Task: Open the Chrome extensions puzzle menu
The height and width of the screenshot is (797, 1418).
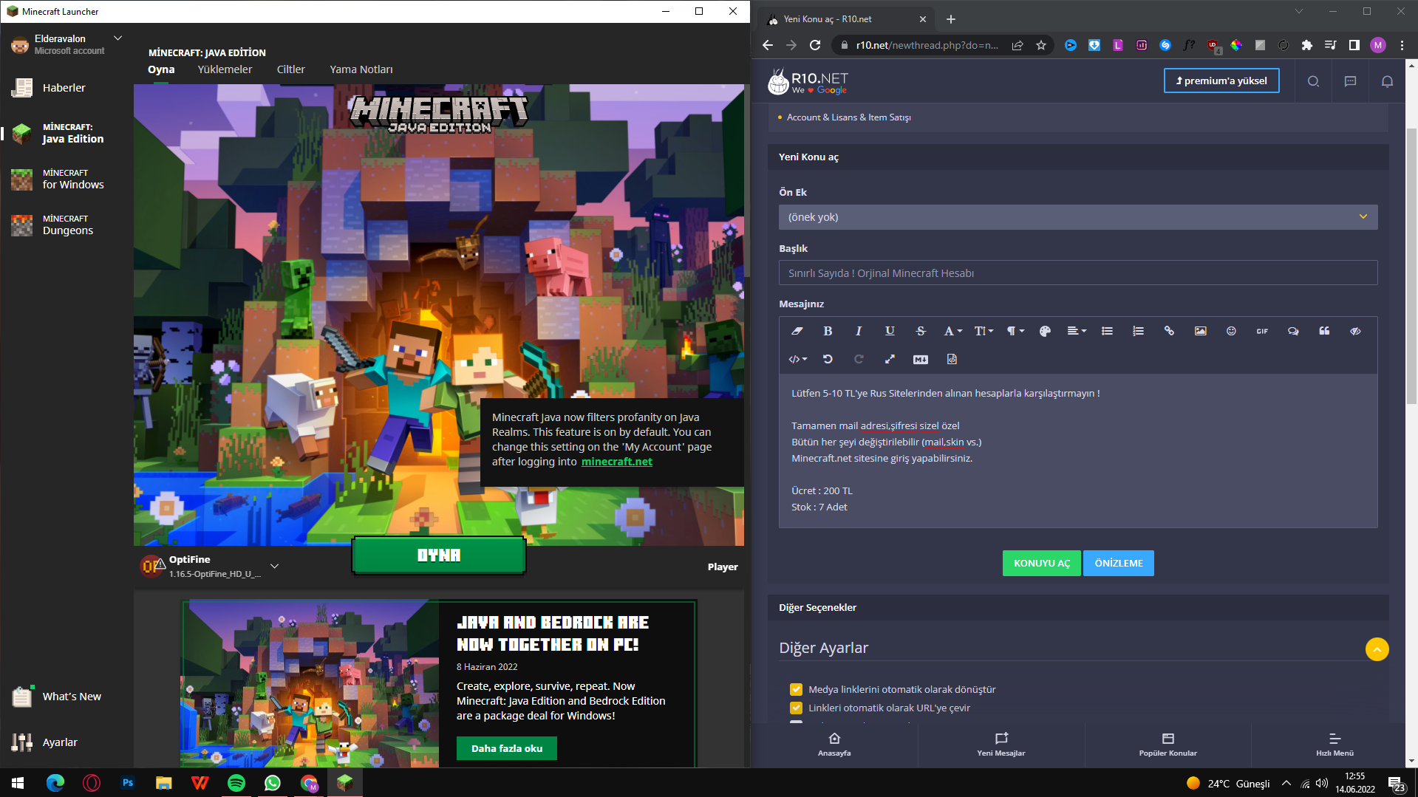Action: (1306, 45)
